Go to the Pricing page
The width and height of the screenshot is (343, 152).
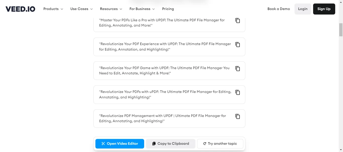pos(168,9)
